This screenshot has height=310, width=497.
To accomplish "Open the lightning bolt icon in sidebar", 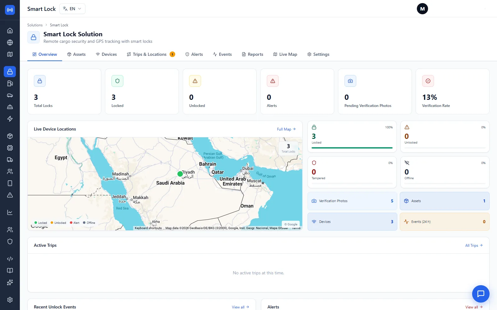I will pyautogui.click(x=10, y=119).
